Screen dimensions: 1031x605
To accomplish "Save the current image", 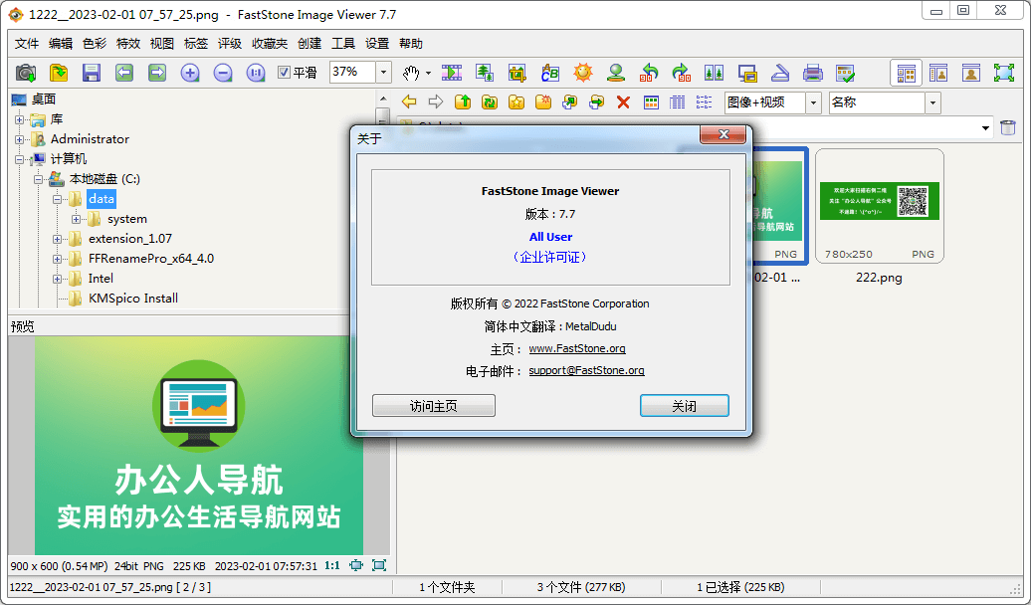I will (92, 73).
